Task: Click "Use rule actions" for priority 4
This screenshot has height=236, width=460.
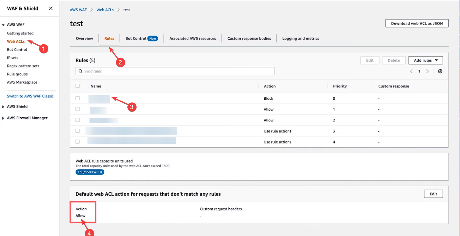Action: tap(277, 142)
